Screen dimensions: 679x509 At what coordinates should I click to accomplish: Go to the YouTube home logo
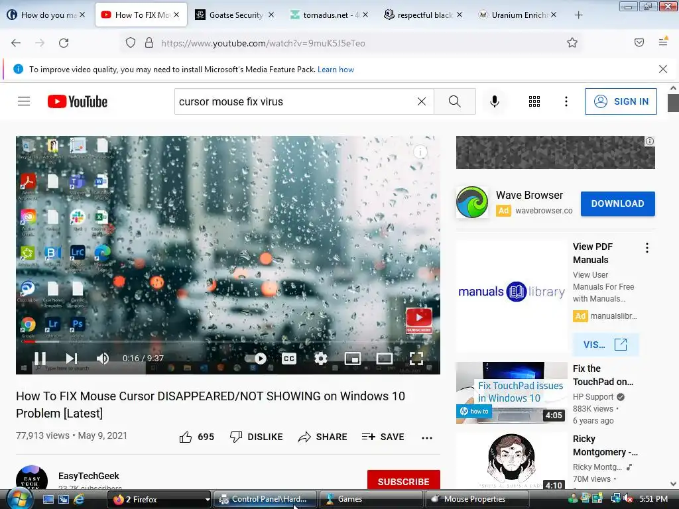pyautogui.click(x=78, y=101)
